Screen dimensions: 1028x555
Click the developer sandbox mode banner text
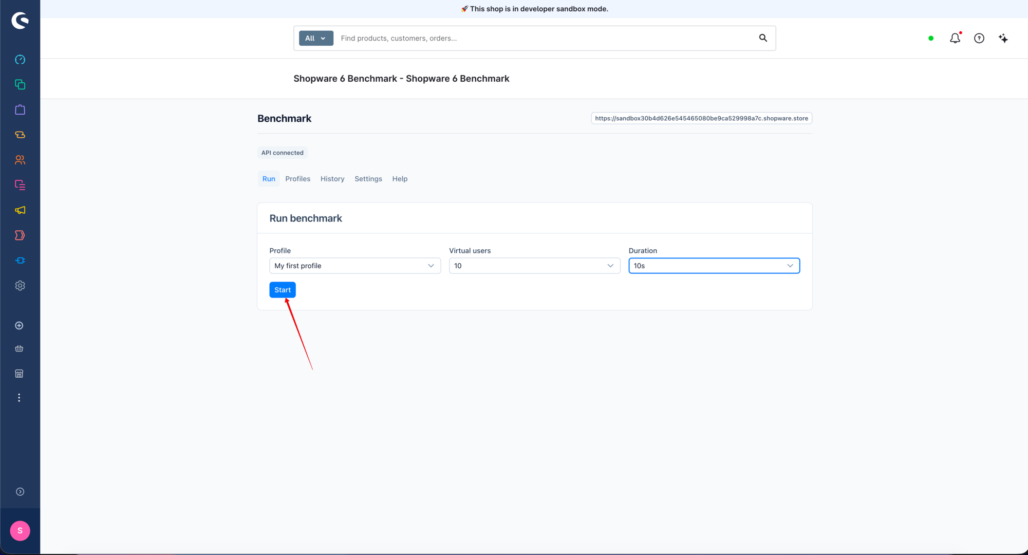click(534, 9)
